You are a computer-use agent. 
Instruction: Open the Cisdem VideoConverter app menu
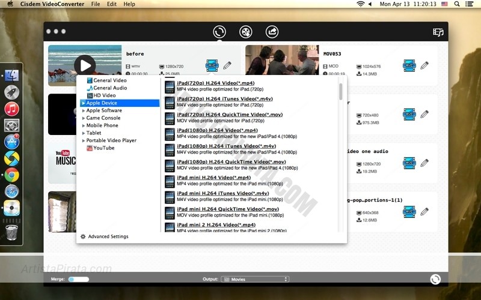point(52,4)
